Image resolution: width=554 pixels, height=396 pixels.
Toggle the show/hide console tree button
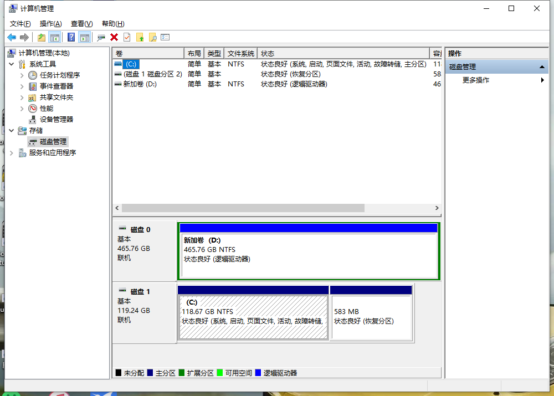click(x=55, y=37)
